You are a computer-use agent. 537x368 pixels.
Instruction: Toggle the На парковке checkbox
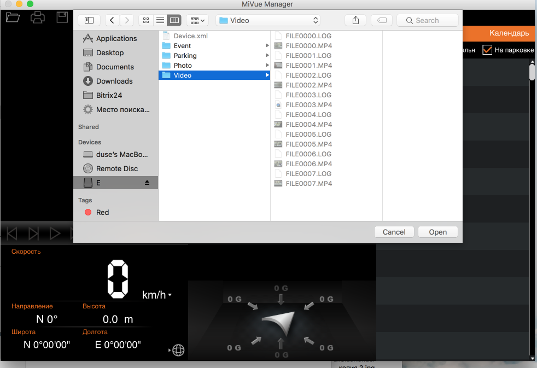point(487,50)
